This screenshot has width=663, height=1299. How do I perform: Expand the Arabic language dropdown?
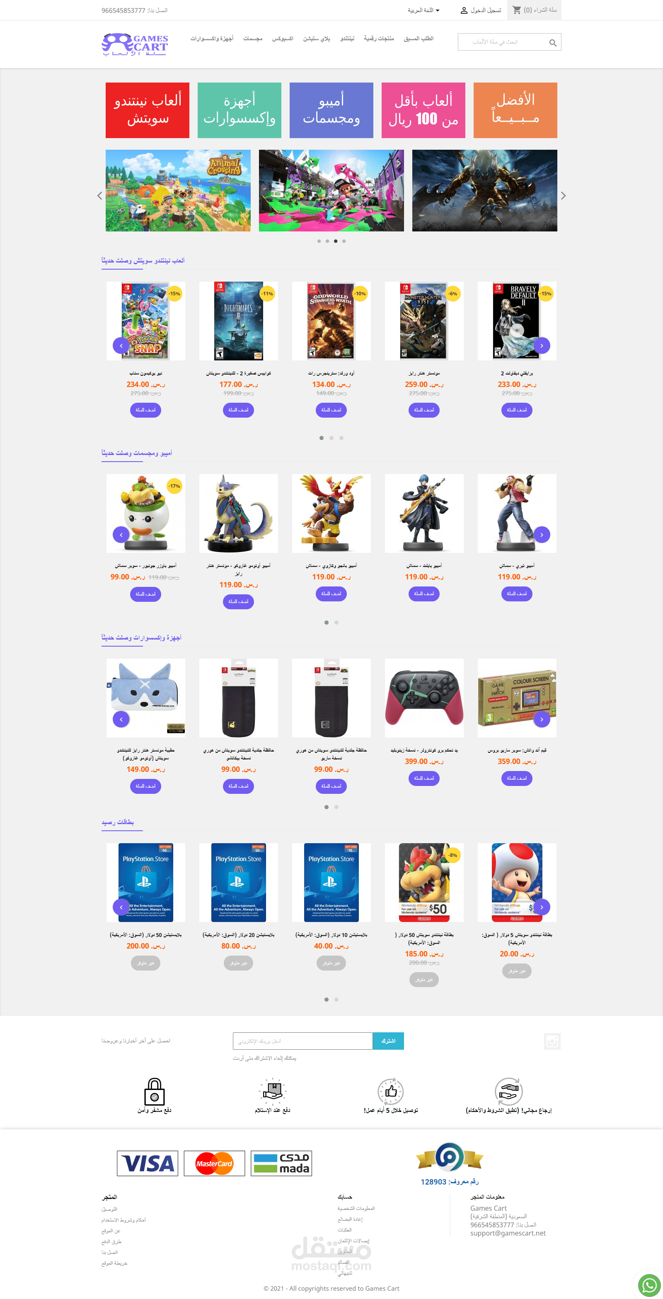(x=423, y=10)
